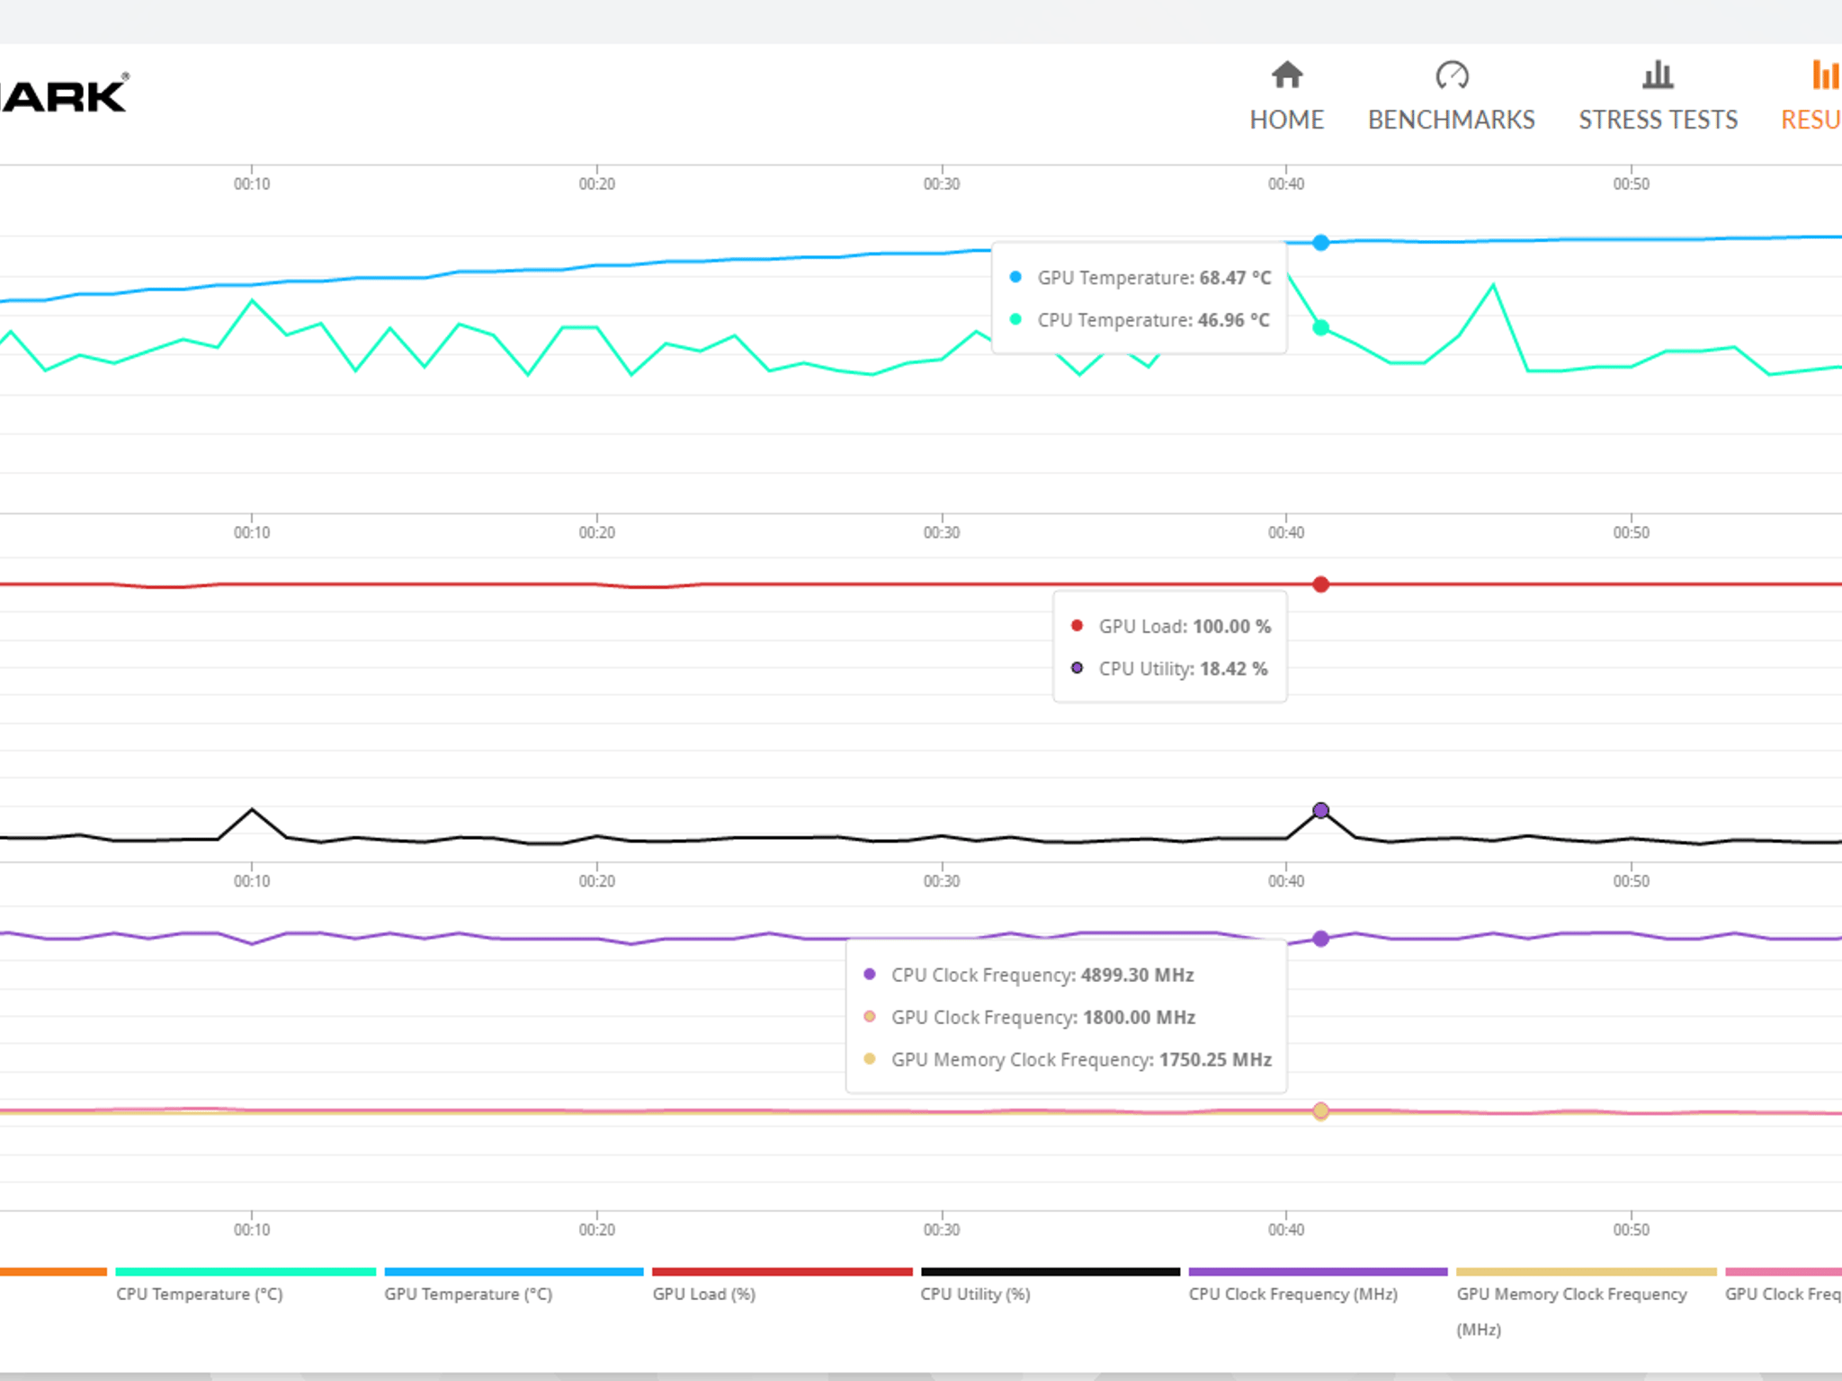The image size is (1842, 1381).
Task: Click the green CPU Temperature color bar
Action: pyautogui.click(x=246, y=1271)
